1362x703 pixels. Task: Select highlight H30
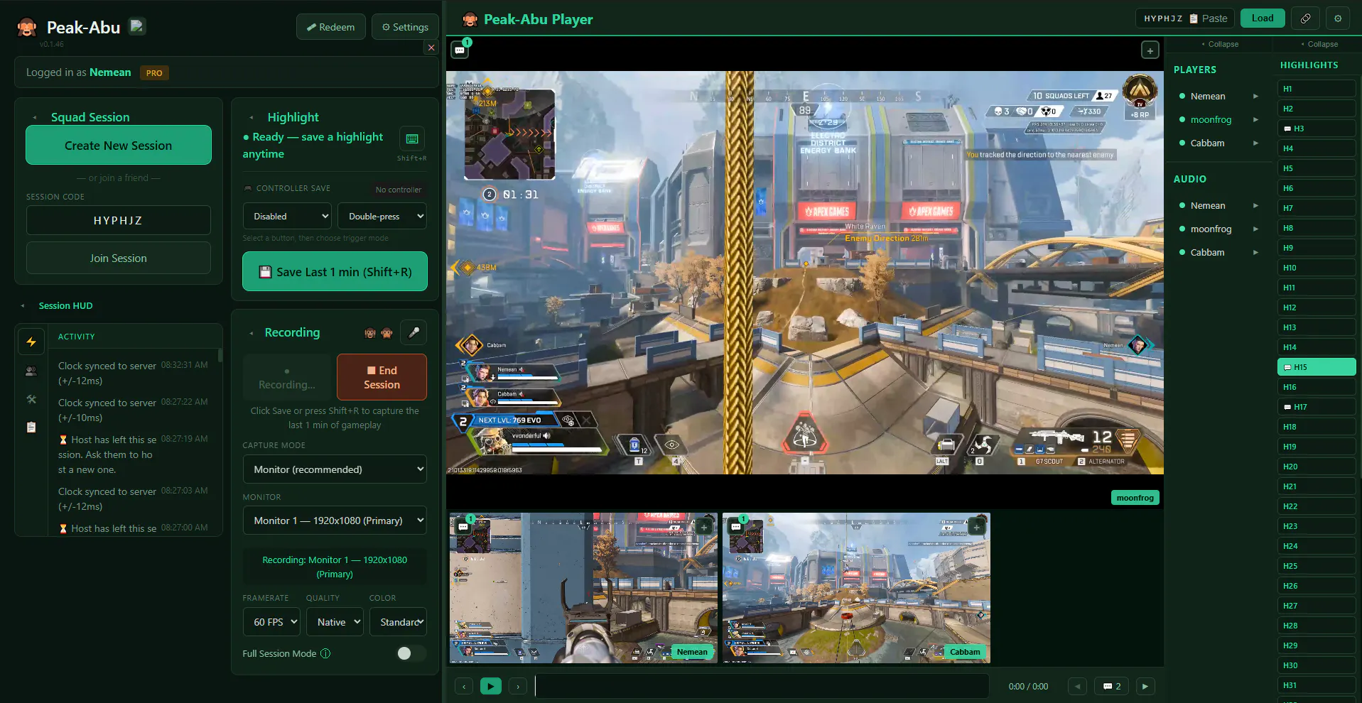(x=1317, y=665)
